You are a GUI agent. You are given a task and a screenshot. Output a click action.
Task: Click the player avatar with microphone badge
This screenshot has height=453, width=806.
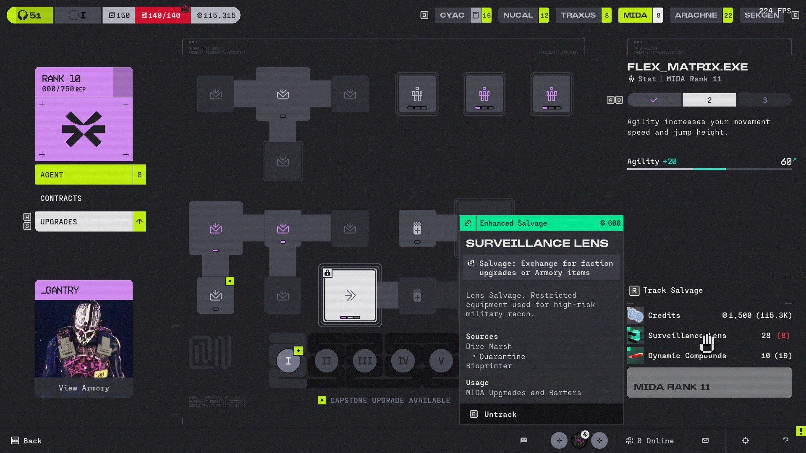click(579, 440)
